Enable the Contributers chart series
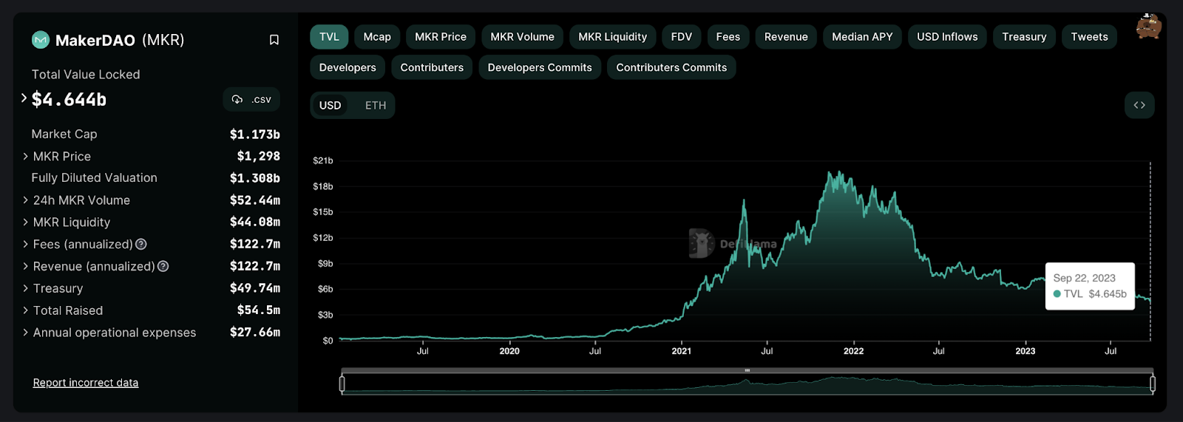This screenshot has width=1183, height=422. [x=432, y=67]
